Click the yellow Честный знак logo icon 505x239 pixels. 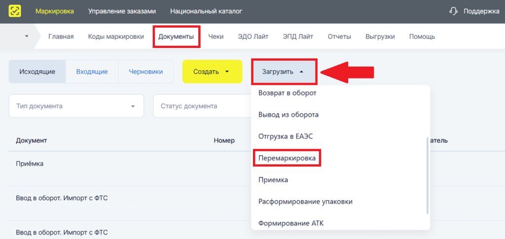tap(14, 11)
